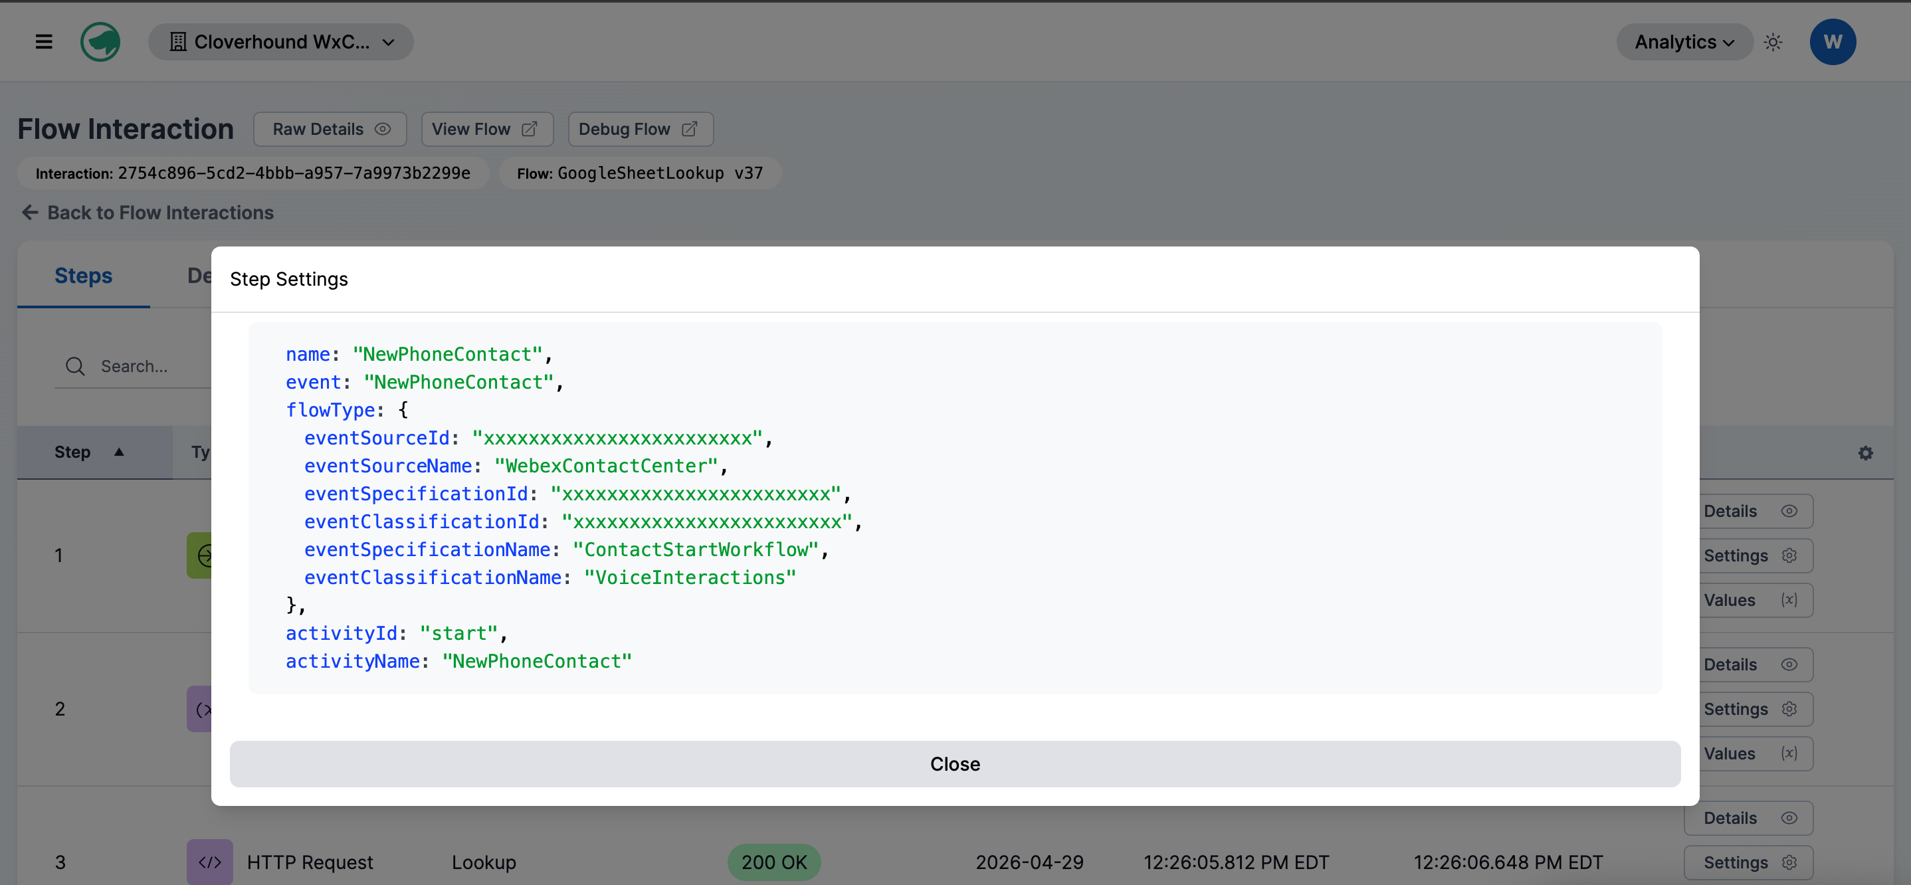
Task: Click the 12:26:05.812 PM EDT start time
Action: click(x=1236, y=862)
